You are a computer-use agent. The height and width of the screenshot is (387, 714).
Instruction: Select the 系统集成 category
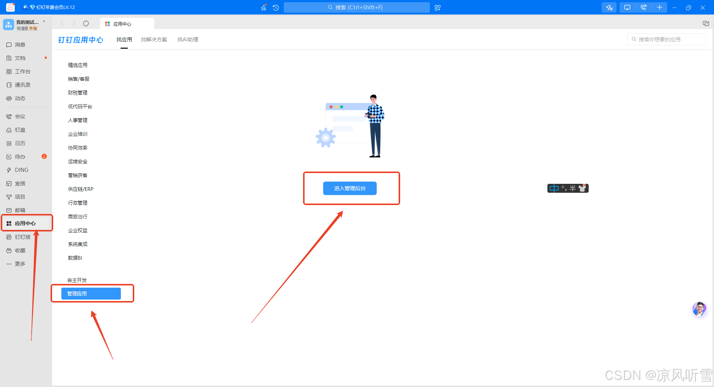click(x=78, y=244)
